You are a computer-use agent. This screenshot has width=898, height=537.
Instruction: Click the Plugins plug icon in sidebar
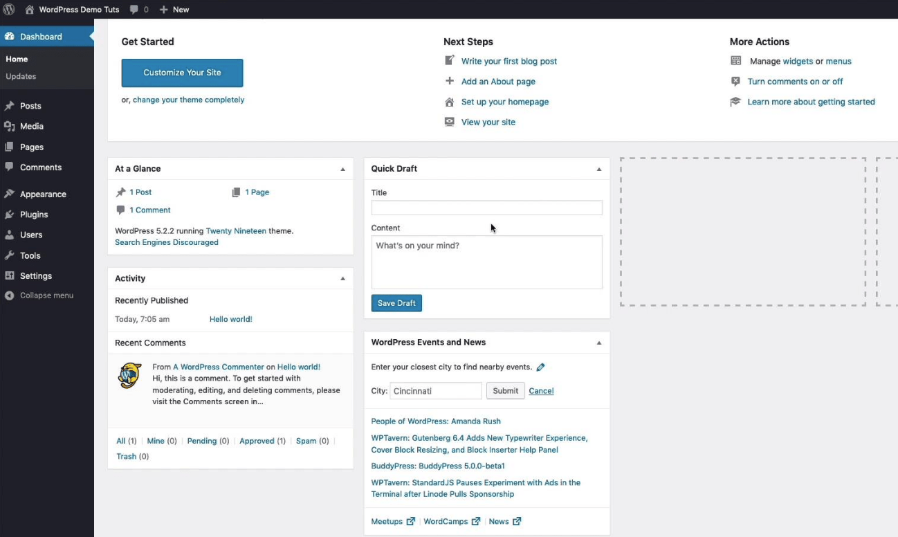pyautogui.click(x=10, y=215)
